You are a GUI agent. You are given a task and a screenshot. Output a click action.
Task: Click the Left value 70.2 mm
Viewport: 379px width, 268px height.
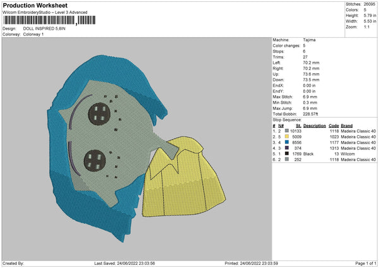click(311, 63)
